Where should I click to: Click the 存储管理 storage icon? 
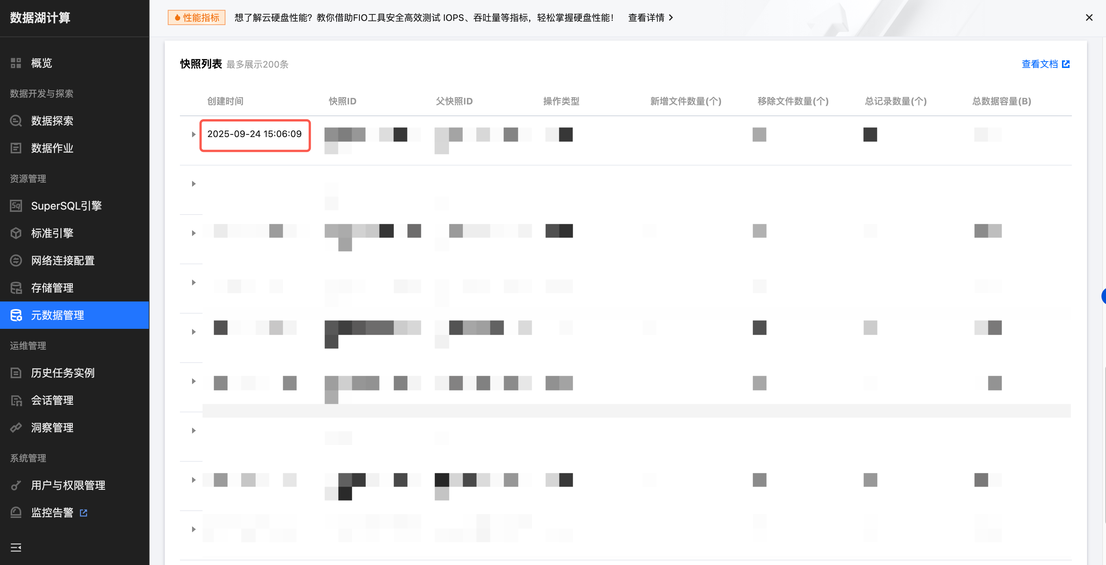(x=16, y=288)
